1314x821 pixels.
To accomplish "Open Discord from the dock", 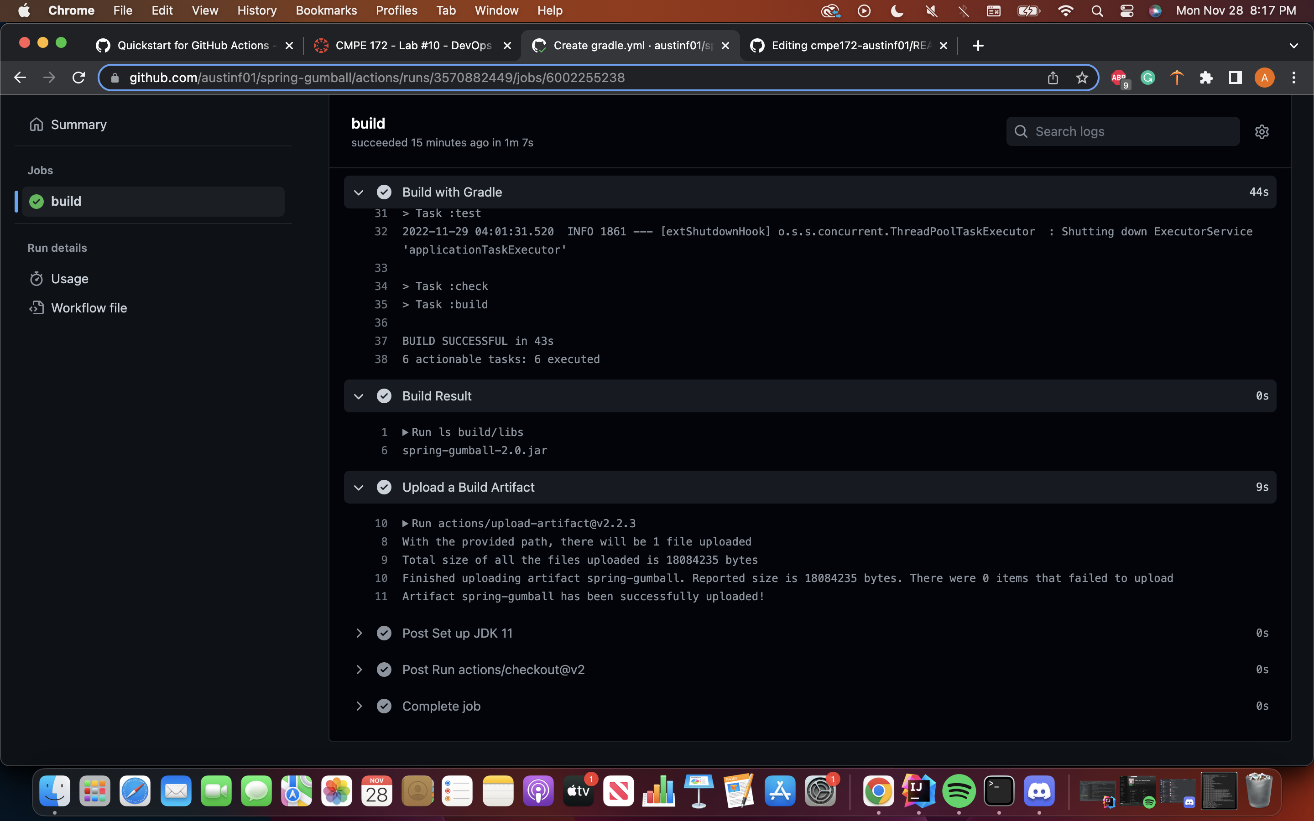I will coord(1039,791).
